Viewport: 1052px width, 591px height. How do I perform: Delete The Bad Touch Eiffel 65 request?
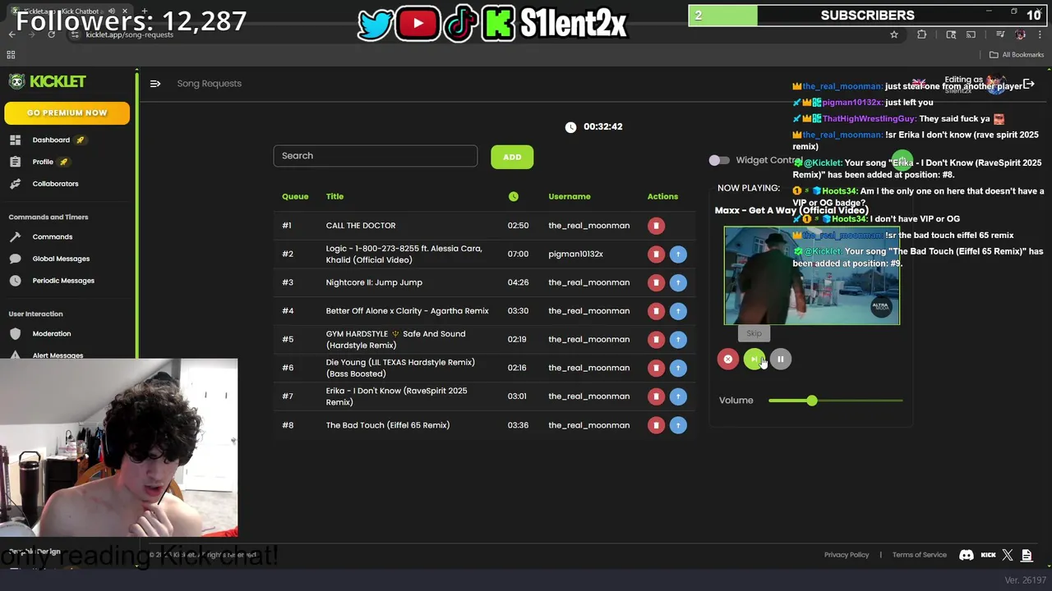click(656, 425)
